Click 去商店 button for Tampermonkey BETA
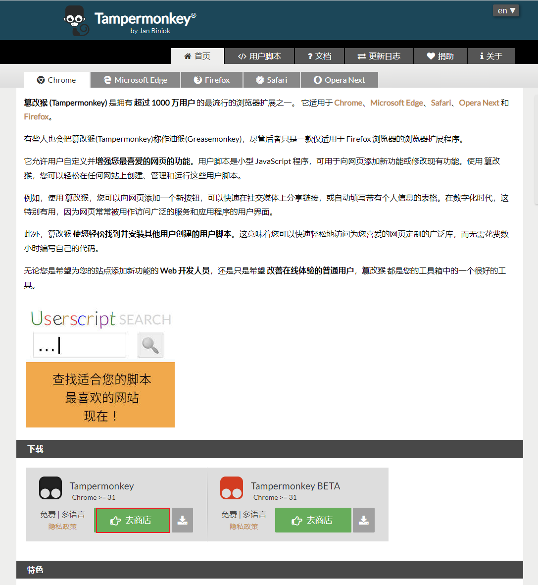This screenshot has width=538, height=585. click(313, 520)
